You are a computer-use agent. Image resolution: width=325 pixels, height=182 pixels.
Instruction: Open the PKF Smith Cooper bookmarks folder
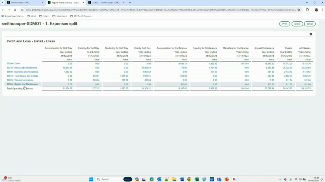tap(81, 16)
